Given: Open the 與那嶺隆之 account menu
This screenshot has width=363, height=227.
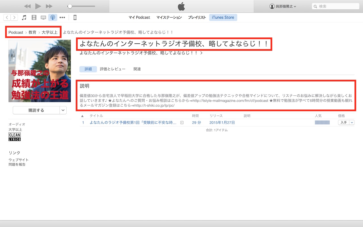Looking at the screenshot, I should [283, 6].
